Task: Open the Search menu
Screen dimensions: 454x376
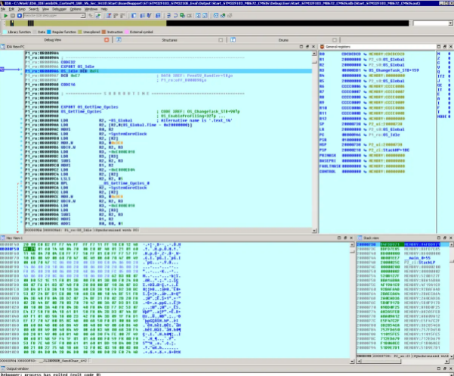Action: [x=34, y=9]
